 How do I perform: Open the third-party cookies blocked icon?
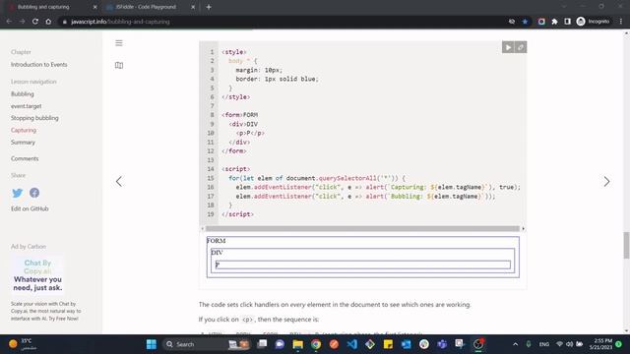(512, 22)
